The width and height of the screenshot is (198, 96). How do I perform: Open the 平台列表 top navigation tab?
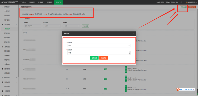[x=23, y=2]
